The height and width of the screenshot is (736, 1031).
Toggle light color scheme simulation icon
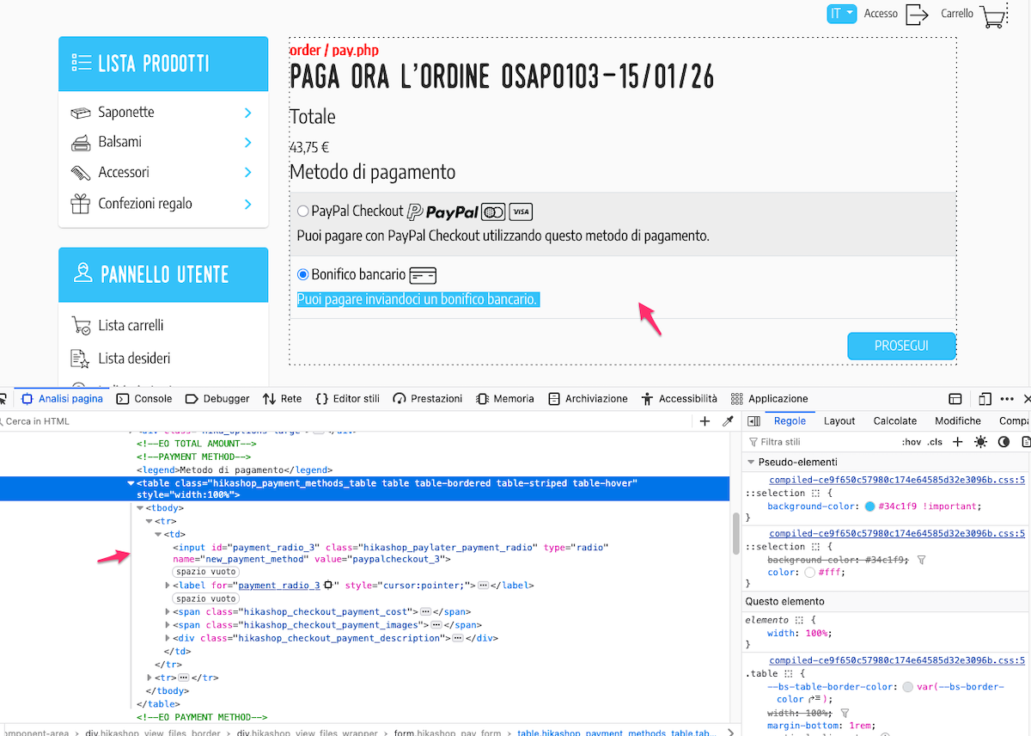click(980, 442)
